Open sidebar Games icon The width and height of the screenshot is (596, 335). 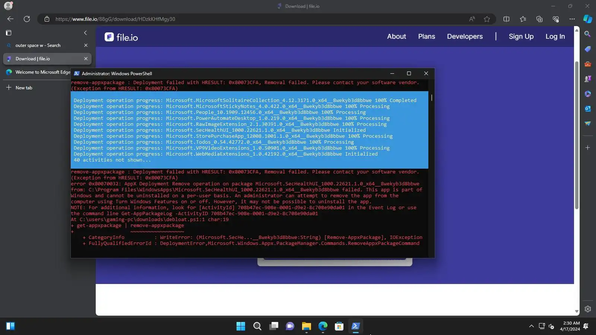pyautogui.click(x=587, y=79)
